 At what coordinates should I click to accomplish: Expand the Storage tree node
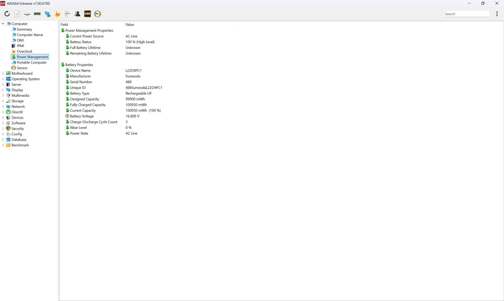coord(3,101)
